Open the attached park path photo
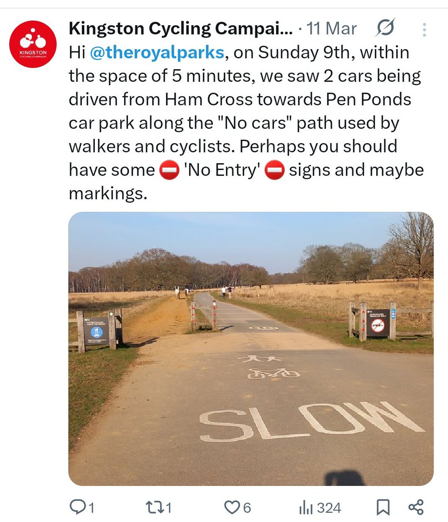The width and height of the screenshot is (448, 522). pos(251,349)
